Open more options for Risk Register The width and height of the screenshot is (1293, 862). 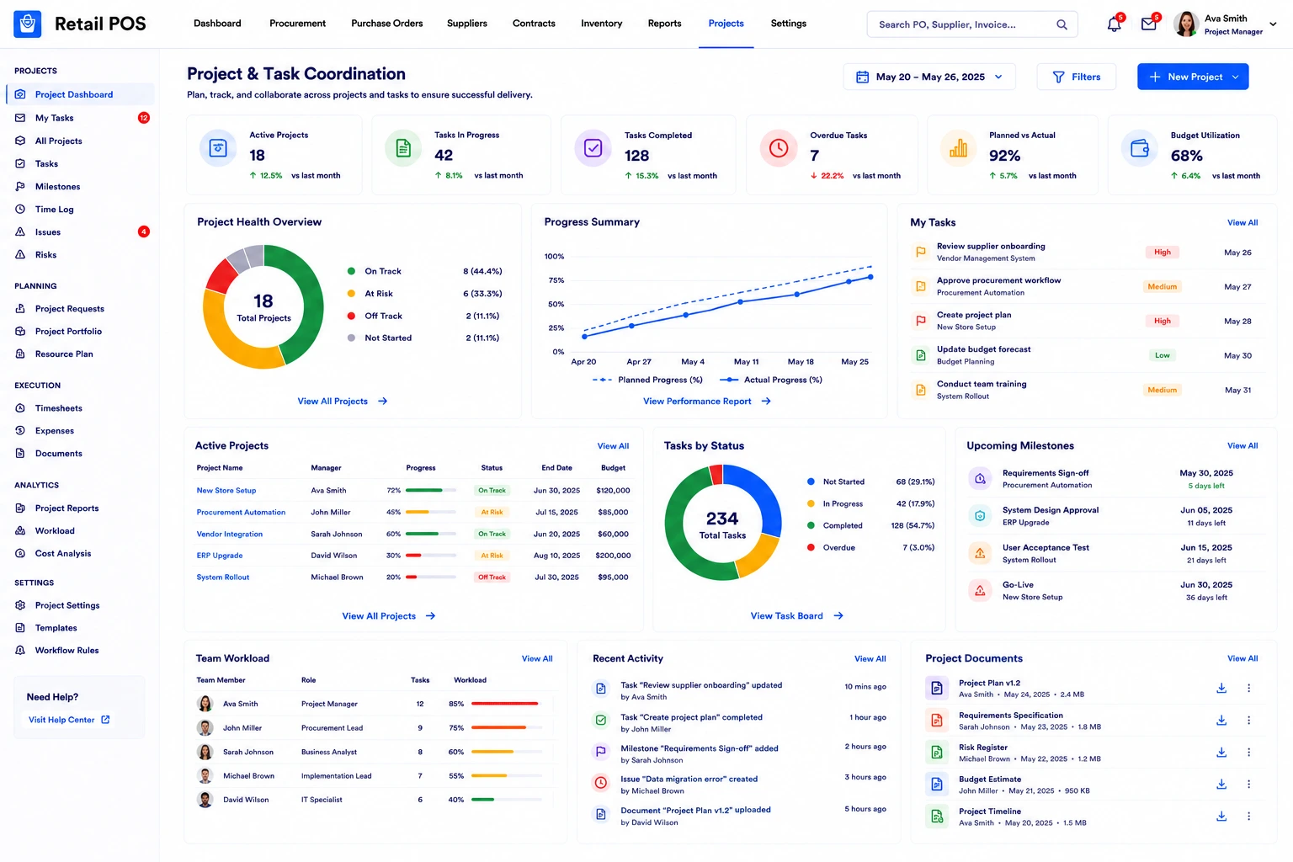(x=1248, y=752)
